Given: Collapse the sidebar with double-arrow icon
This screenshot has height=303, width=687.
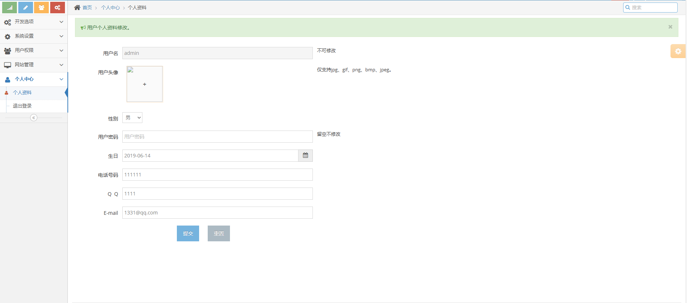Looking at the screenshot, I should click(34, 118).
